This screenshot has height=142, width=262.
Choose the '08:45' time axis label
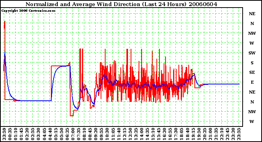[90, 134]
